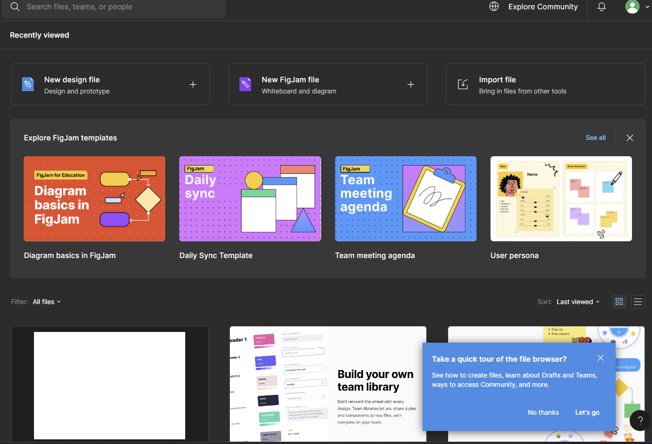Screen dimensions: 652x444
Task: Open Team meeting agenda template thumbnail
Action: tap(406, 199)
